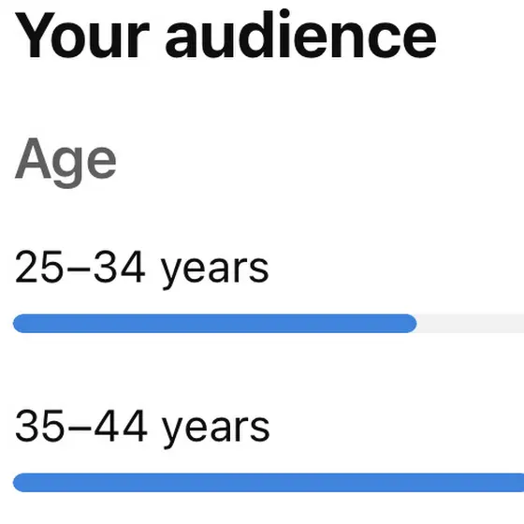Image resolution: width=524 pixels, height=524 pixels.
Task: Click the middle of the 25–34 blue fill
Action: point(215,324)
